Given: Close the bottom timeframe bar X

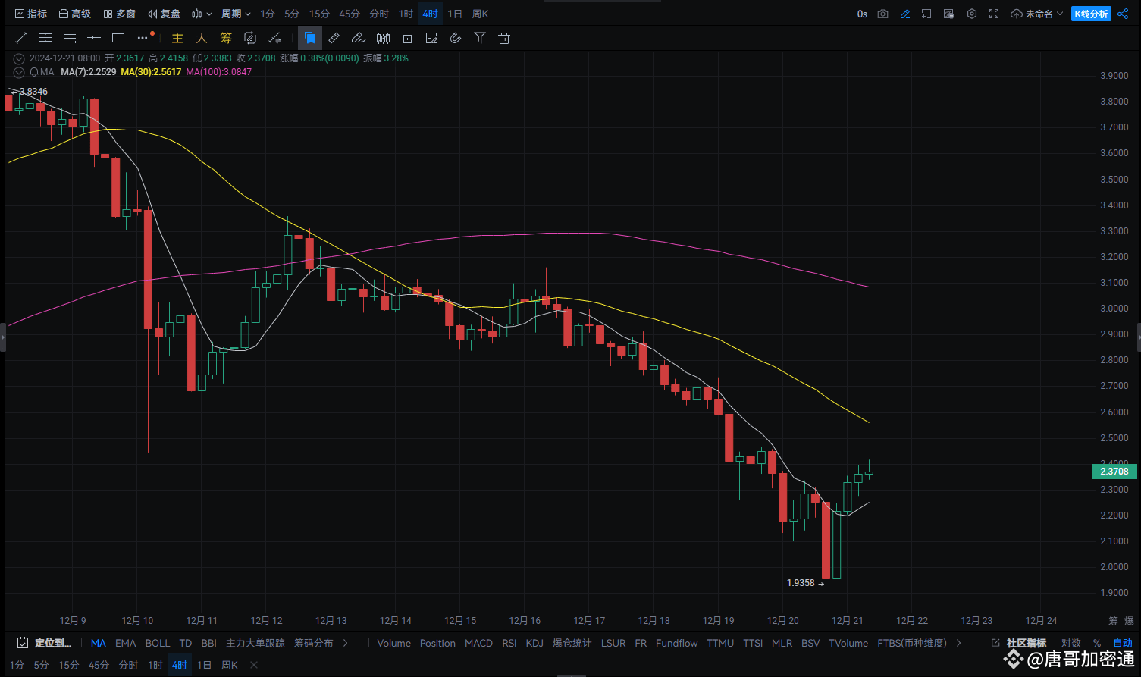Looking at the screenshot, I should coord(254,665).
